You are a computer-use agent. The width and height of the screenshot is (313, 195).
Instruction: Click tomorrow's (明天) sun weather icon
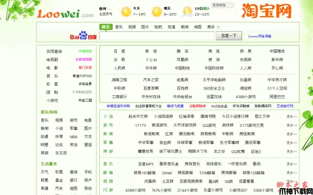click(x=156, y=11)
